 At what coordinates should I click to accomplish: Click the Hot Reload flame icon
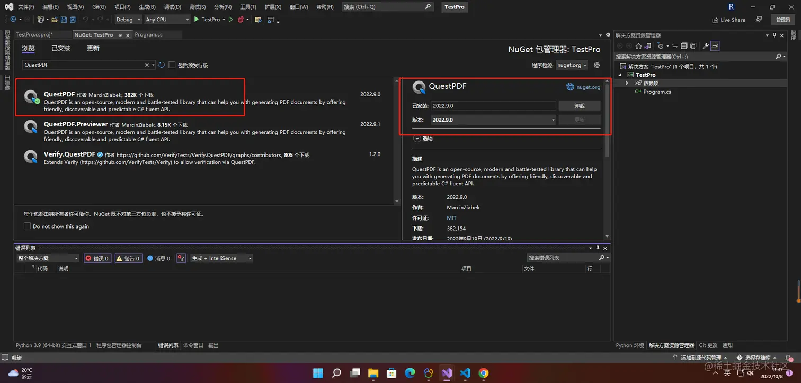[241, 20]
